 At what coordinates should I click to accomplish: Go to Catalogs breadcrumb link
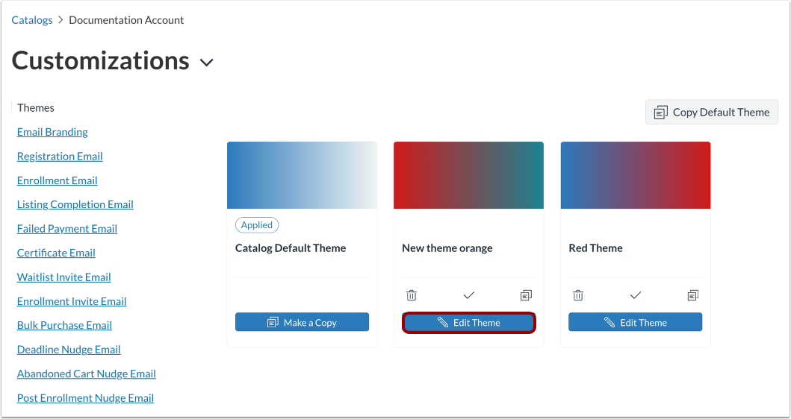[32, 20]
